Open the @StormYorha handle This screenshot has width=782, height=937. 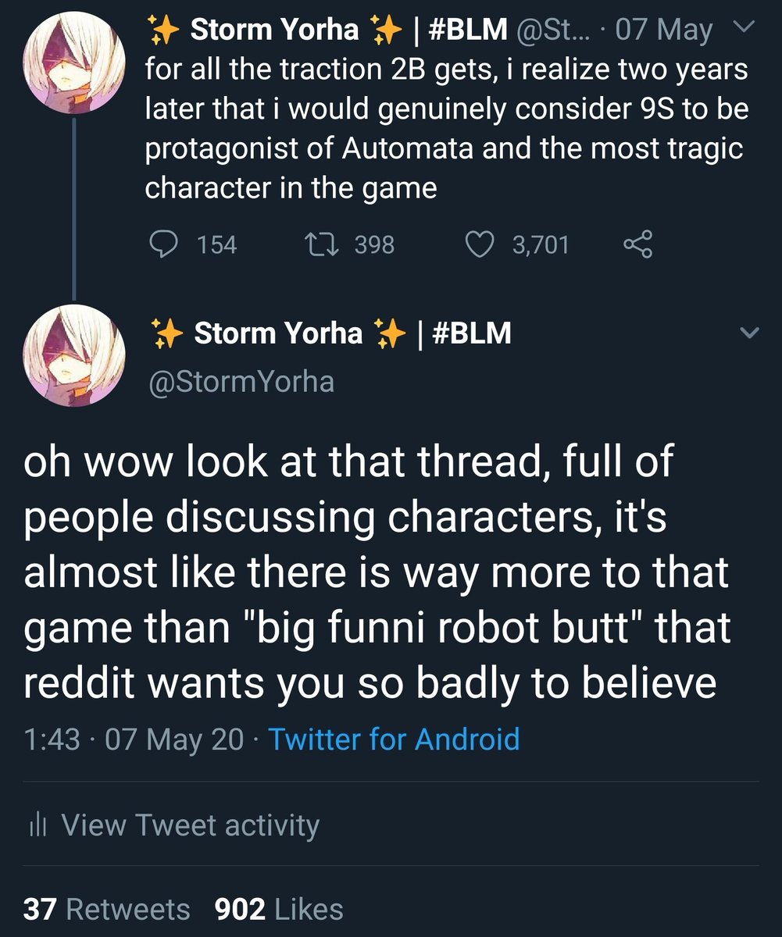[241, 381]
